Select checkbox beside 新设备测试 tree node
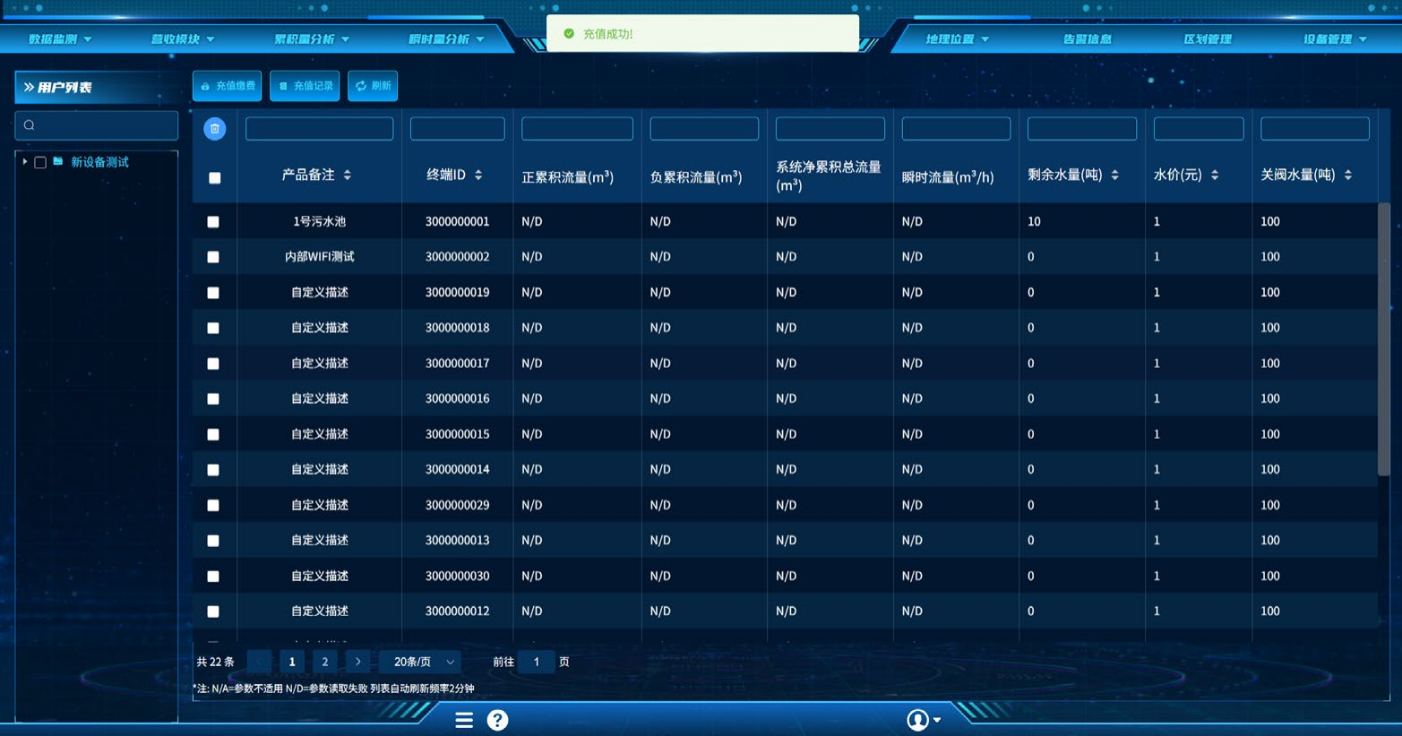The height and width of the screenshot is (736, 1402). [x=40, y=162]
